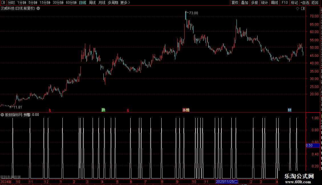Select the 5分钟 period

(33, 3)
